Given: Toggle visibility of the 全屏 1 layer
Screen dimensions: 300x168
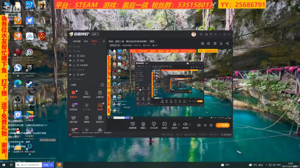Looking at the screenshot, I should pos(70,74).
